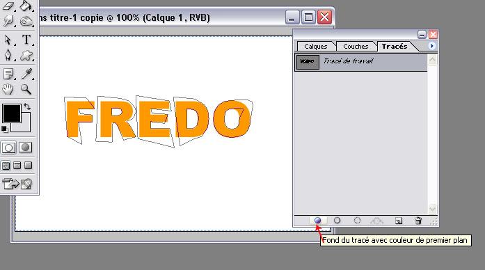Choose the Eyedropper tool
485x270 pixels.
(26, 74)
